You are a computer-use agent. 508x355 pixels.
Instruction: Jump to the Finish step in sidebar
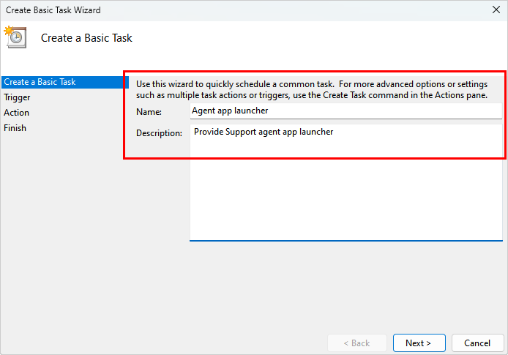(15, 128)
